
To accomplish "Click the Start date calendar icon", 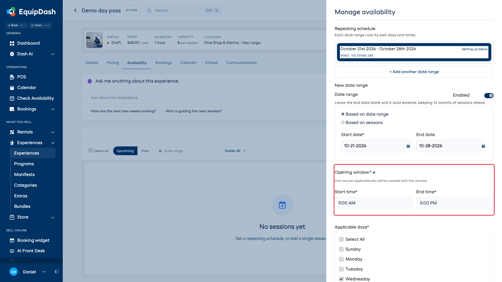I will pos(408,146).
